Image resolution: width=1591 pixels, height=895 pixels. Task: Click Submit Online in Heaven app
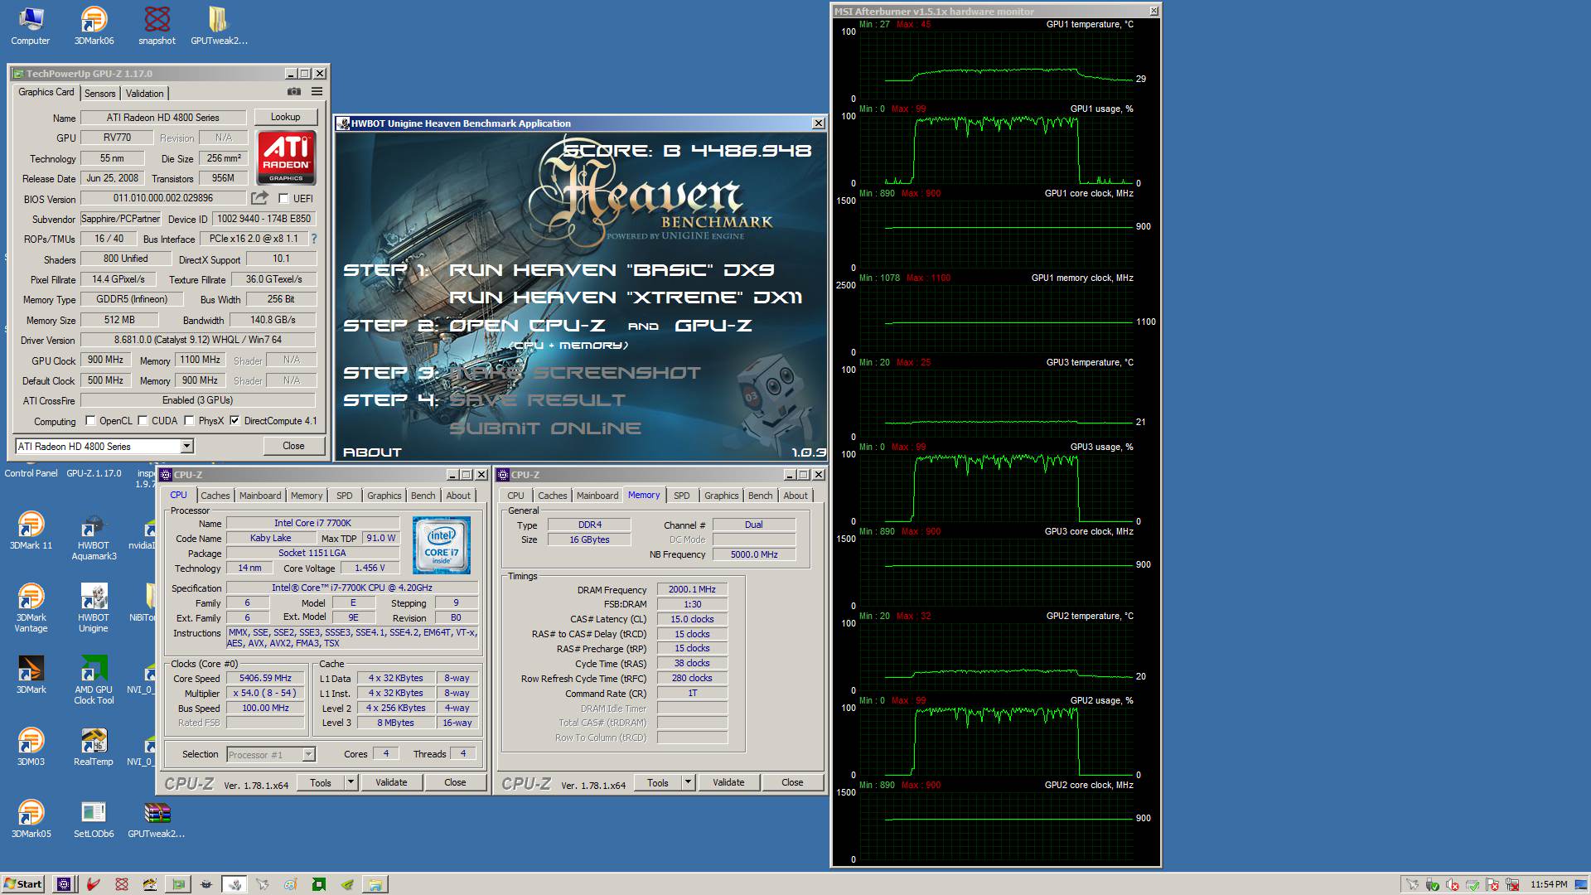pos(545,428)
